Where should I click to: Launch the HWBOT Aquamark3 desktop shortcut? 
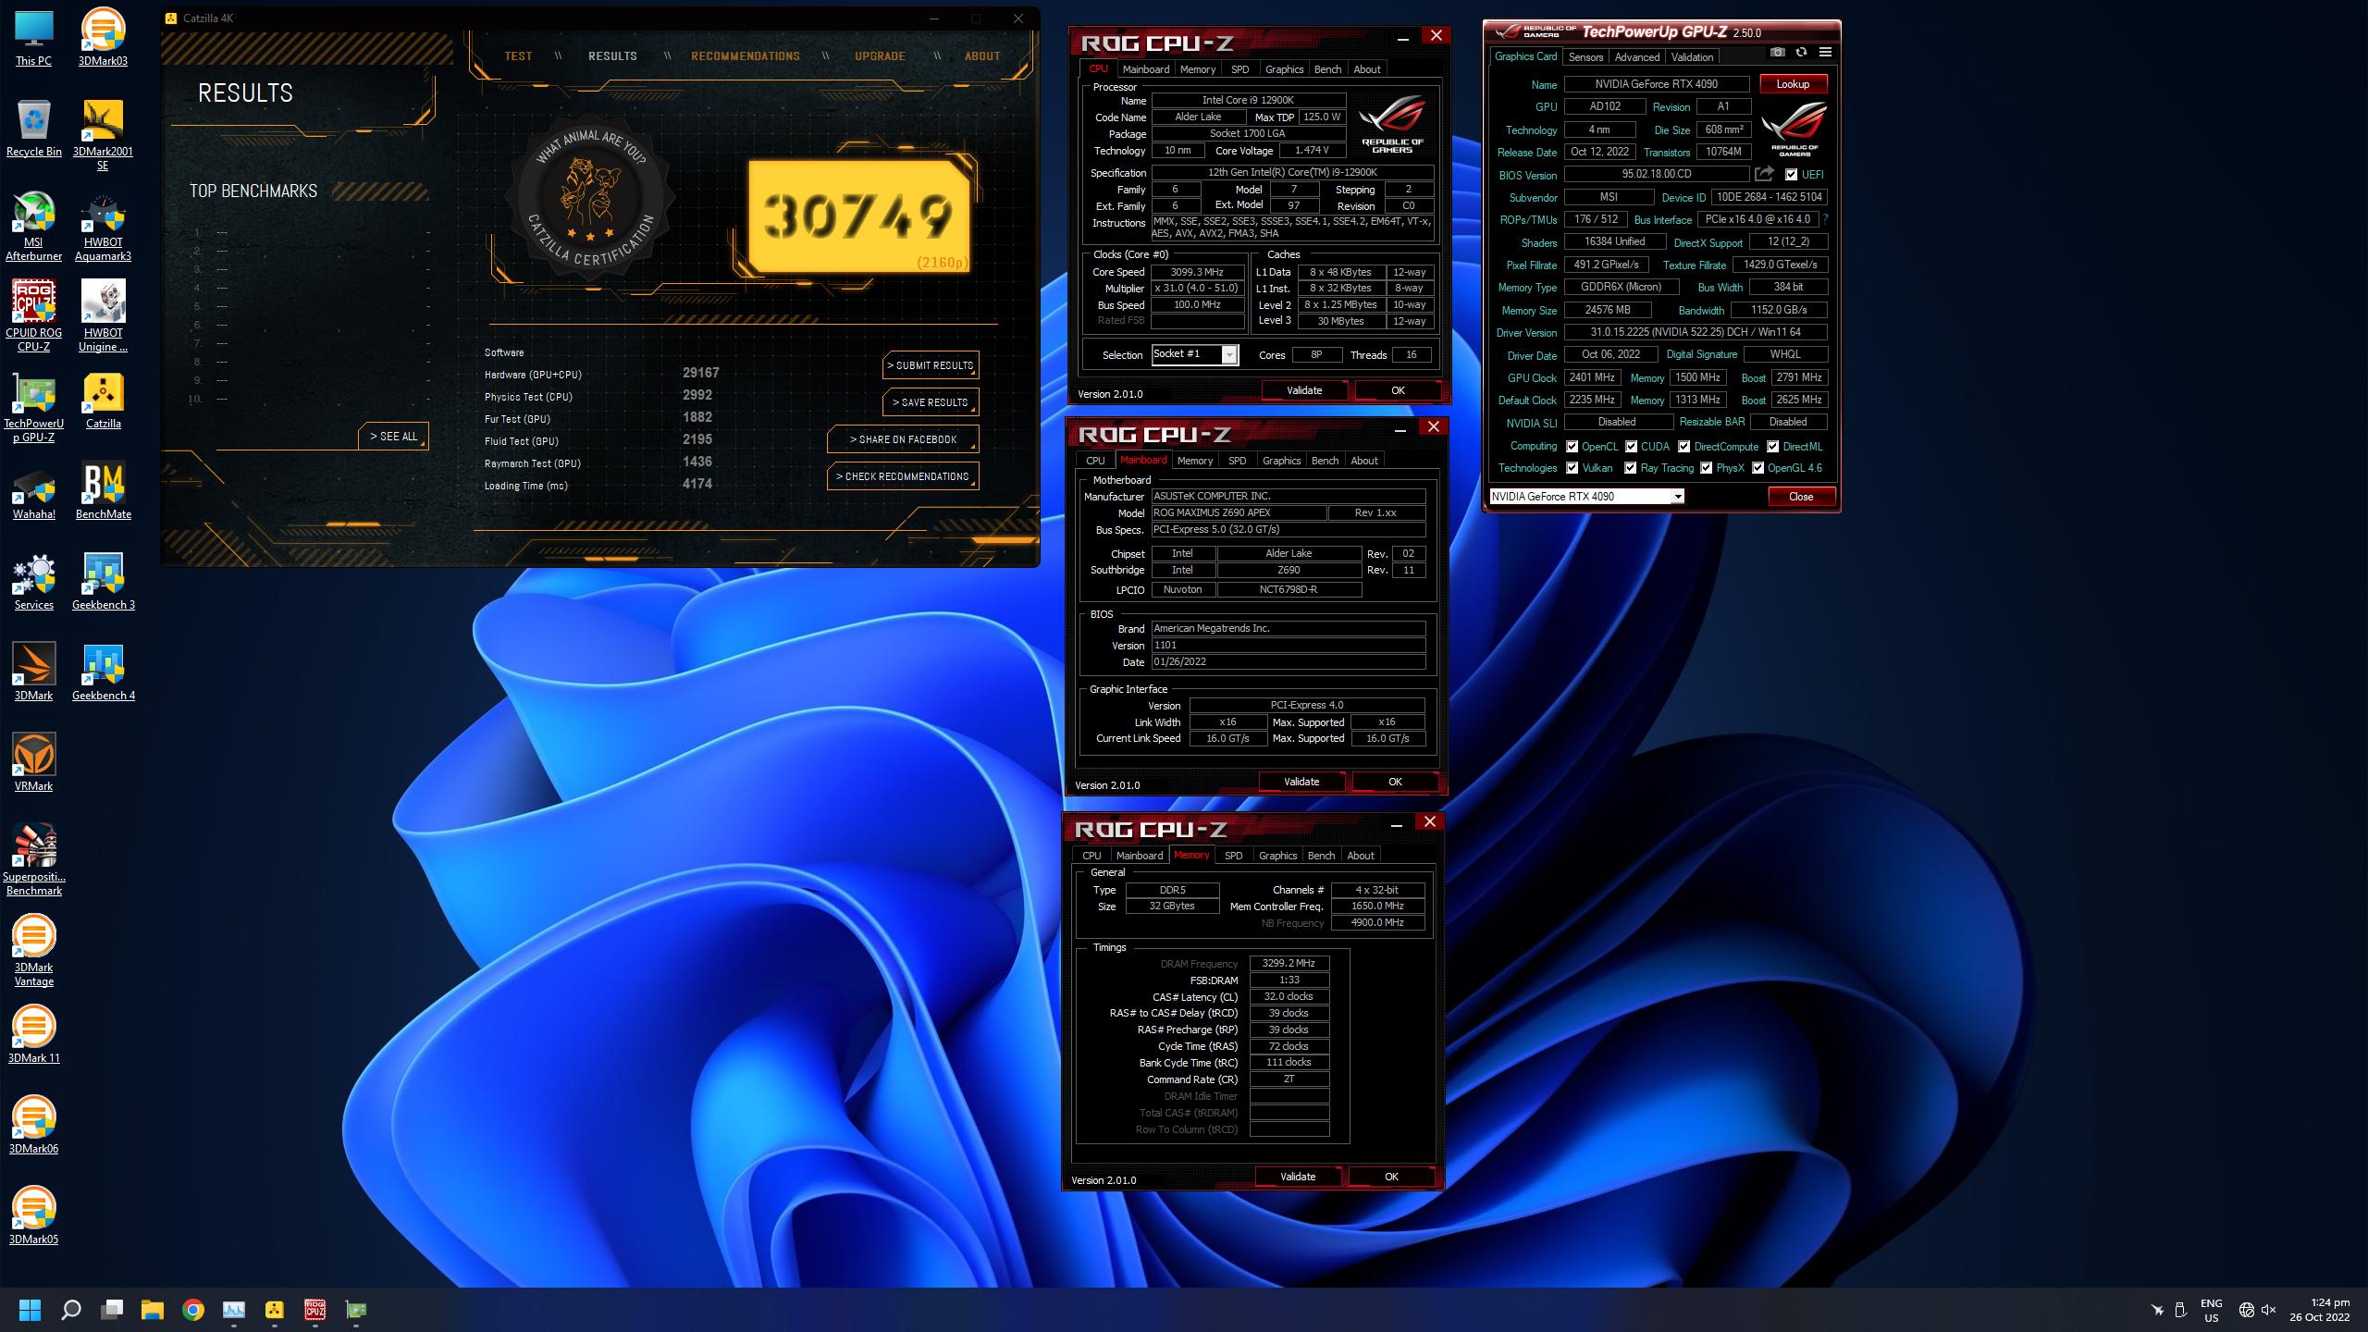click(103, 226)
